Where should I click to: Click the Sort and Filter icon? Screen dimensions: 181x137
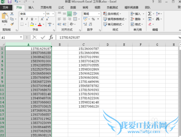(x=158, y=14)
